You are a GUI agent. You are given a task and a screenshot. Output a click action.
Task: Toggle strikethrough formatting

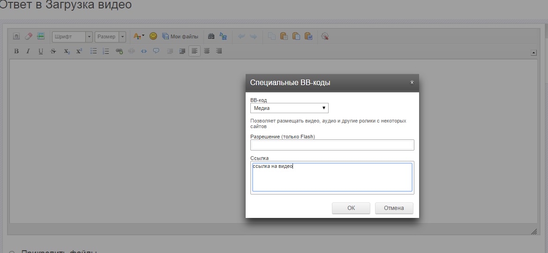click(53, 51)
